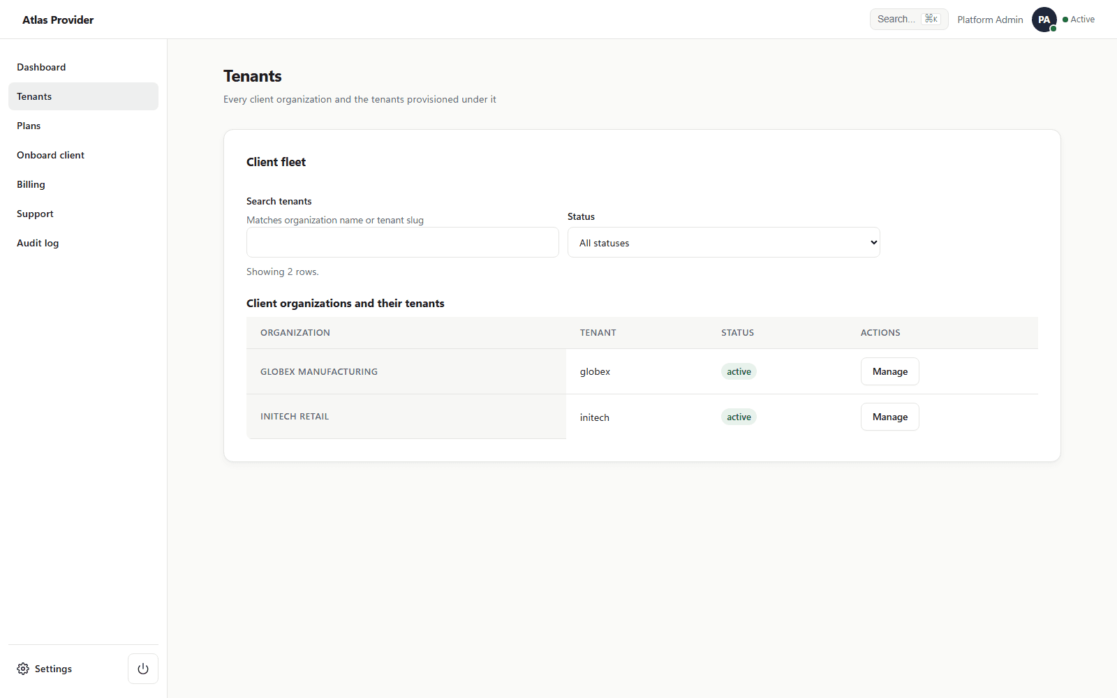Click Manage for Globex Manufacturing
The height and width of the screenshot is (698, 1117).
[890, 371]
